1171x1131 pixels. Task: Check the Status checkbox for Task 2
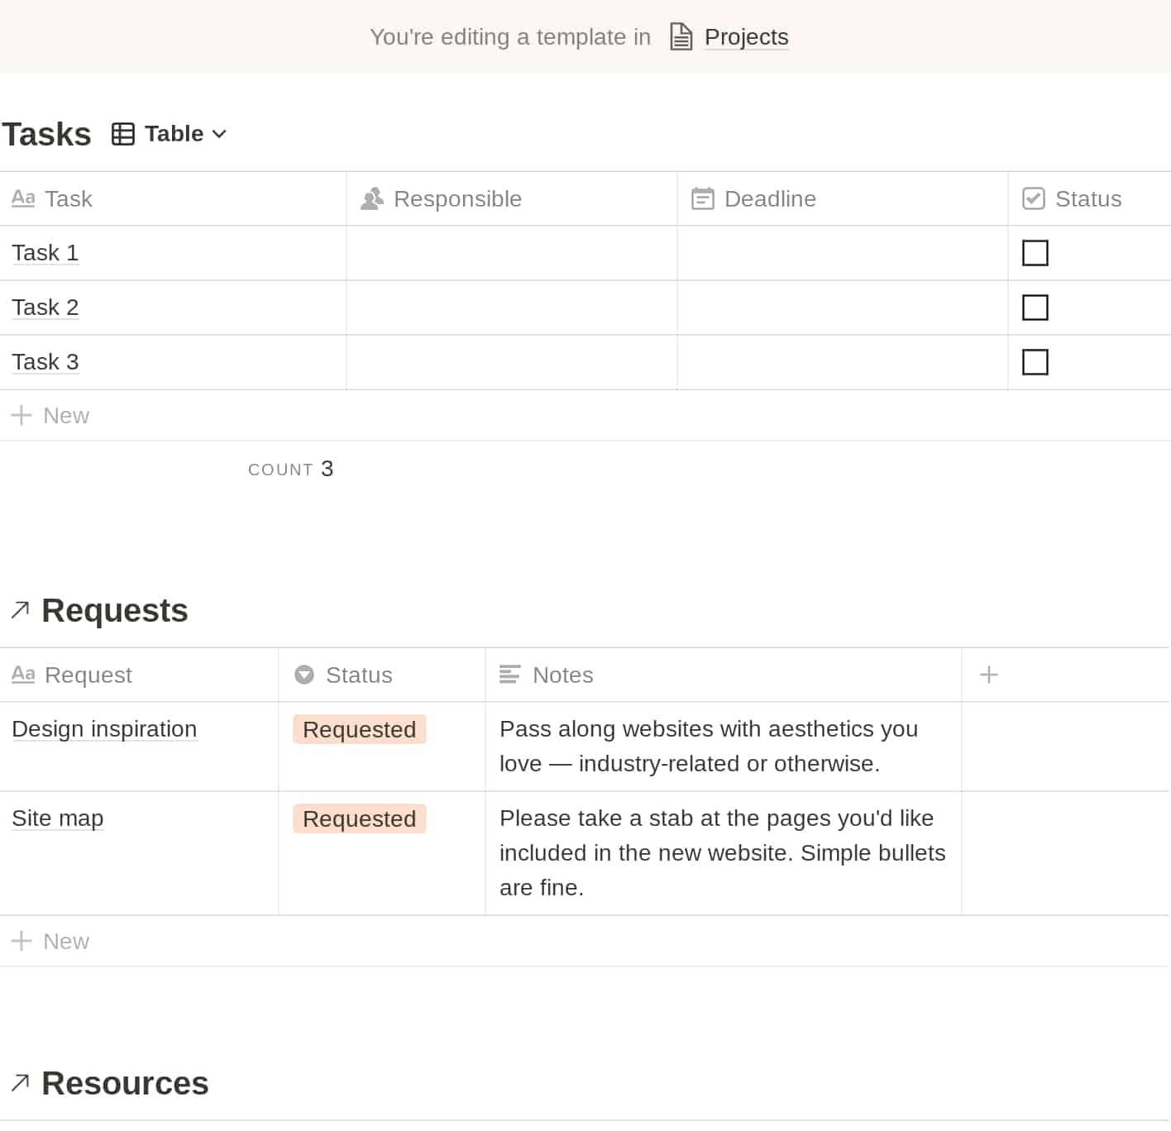1035,307
